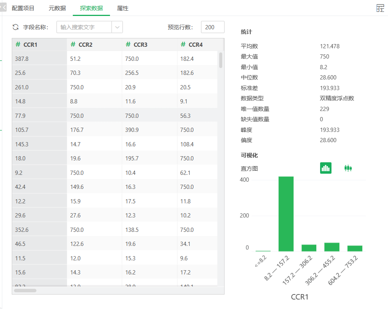
Task: Open the 属性 tab
Action: (x=123, y=7)
